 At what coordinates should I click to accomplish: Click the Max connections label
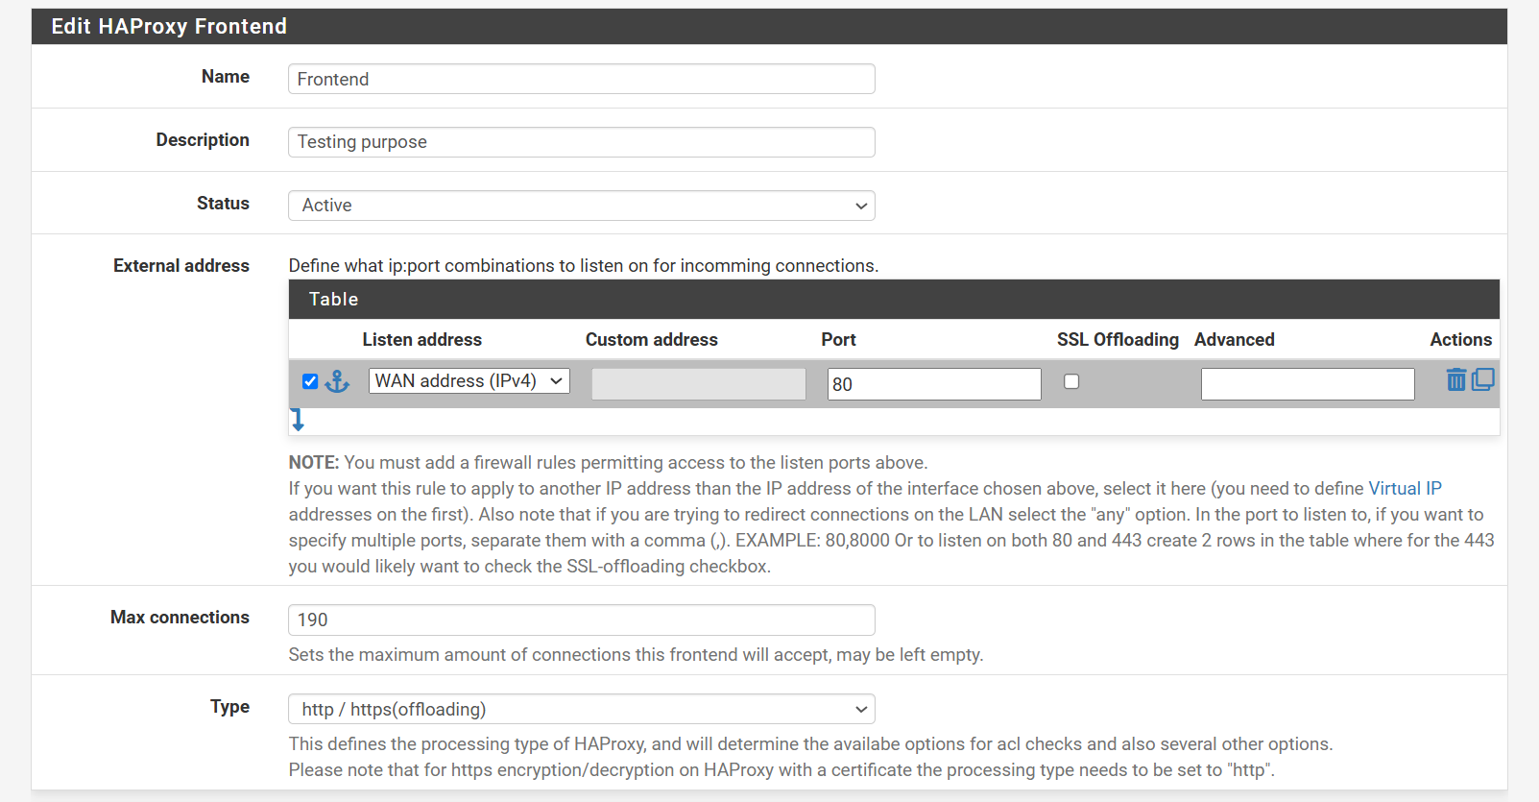tap(180, 618)
